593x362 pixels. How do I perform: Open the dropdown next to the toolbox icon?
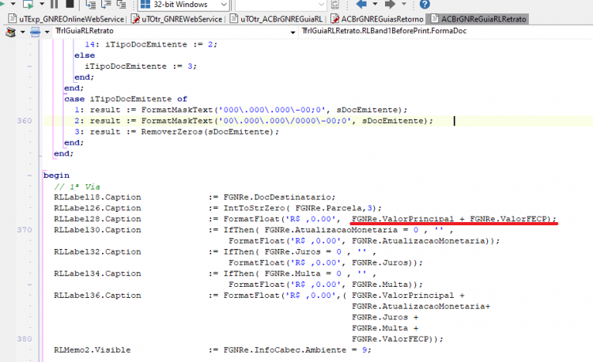[23, 32]
